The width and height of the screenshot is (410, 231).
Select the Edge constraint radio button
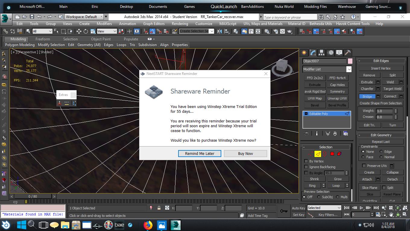381,152
